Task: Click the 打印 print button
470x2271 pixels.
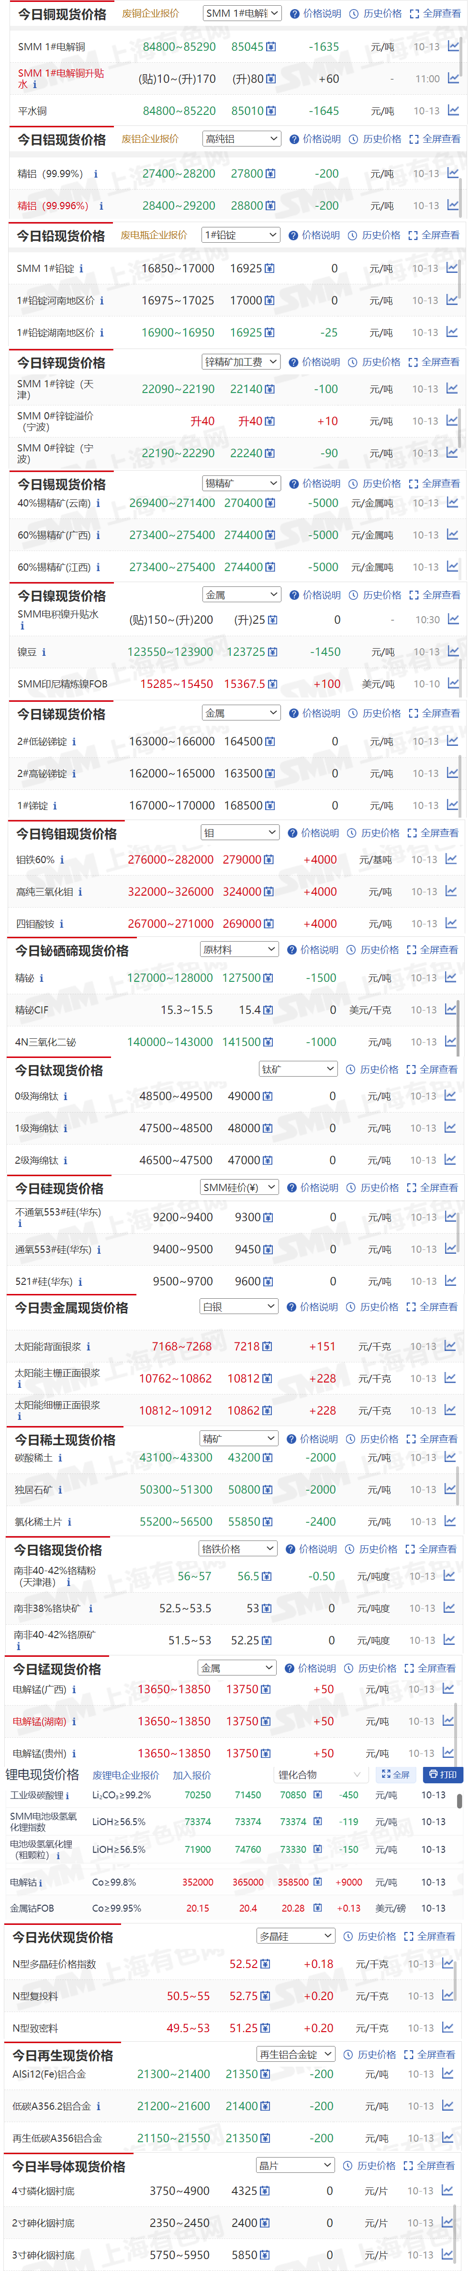Action: [x=443, y=1775]
